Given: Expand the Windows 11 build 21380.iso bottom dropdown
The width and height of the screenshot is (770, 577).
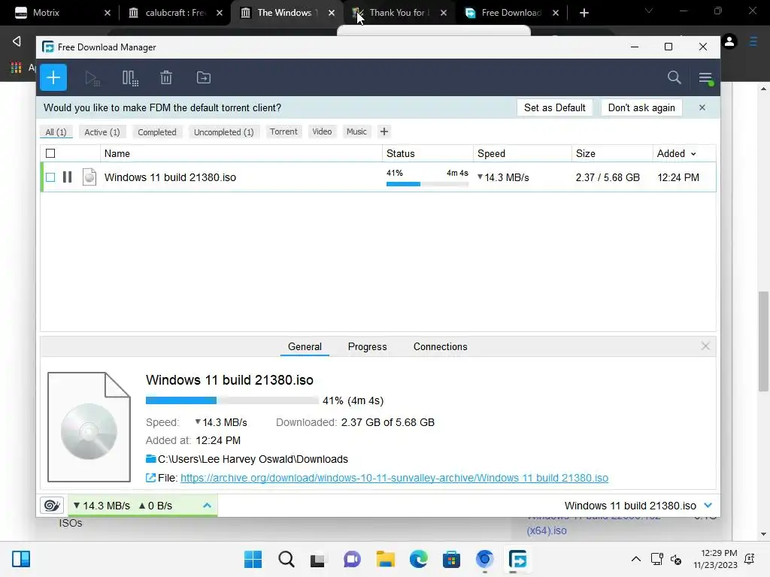Looking at the screenshot, I should click(708, 506).
